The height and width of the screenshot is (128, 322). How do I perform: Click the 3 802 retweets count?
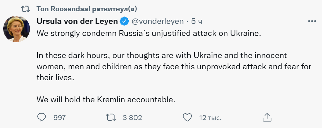coord(132,117)
